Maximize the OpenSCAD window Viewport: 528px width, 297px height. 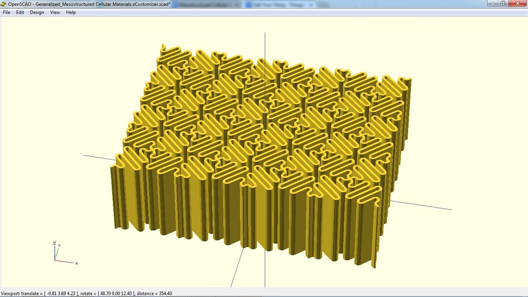click(x=503, y=4)
